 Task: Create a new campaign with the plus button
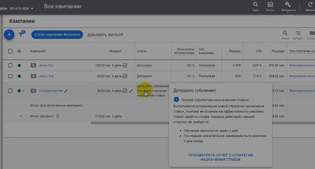9,35
